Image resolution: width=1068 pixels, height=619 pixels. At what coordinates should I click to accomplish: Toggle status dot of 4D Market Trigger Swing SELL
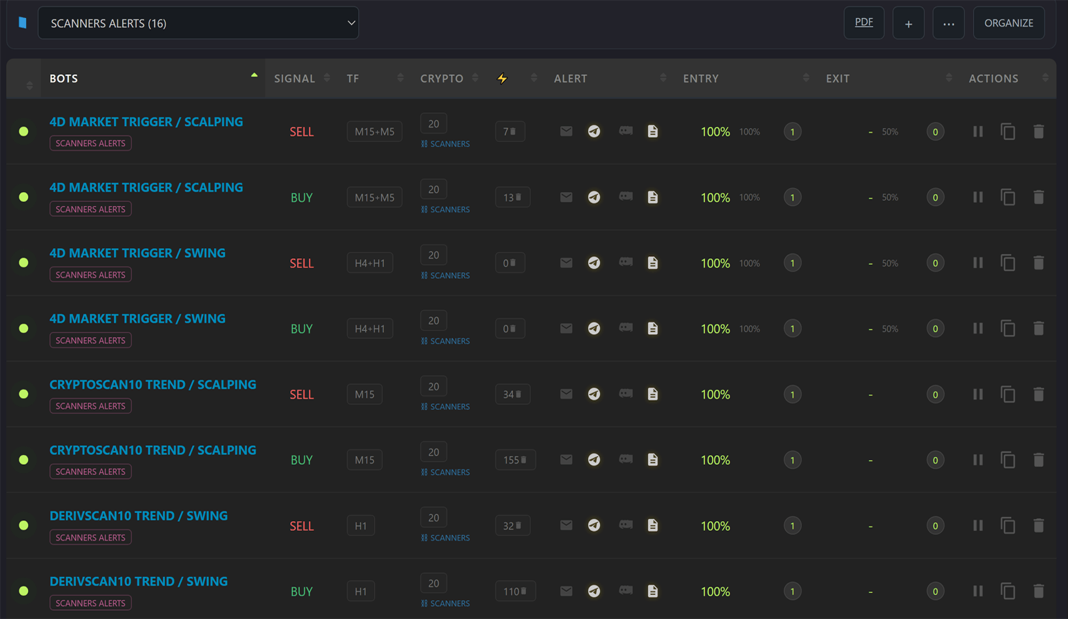[24, 263]
